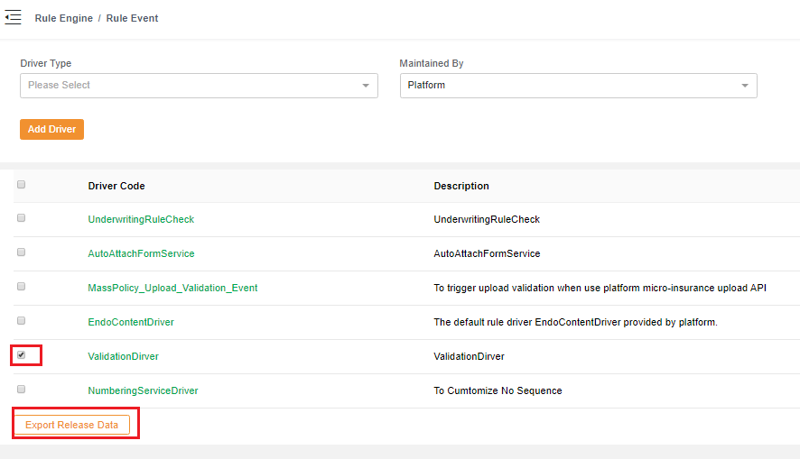The width and height of the screenshot is (800, 459).
Task: Open the ValidationDirver driver code link
Action: [x=123, y=356]
